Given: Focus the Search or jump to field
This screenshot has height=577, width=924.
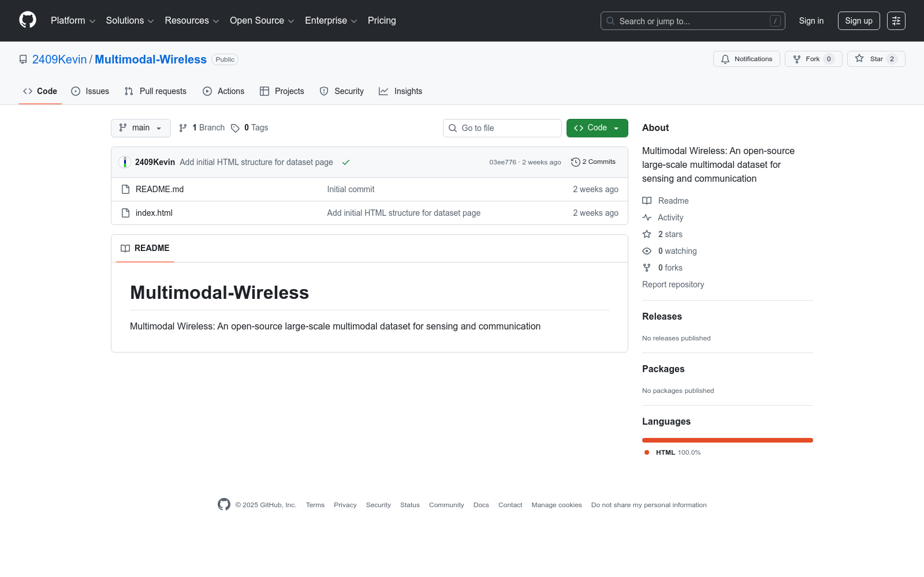Looking at the screenshot, I should point(693,21).
